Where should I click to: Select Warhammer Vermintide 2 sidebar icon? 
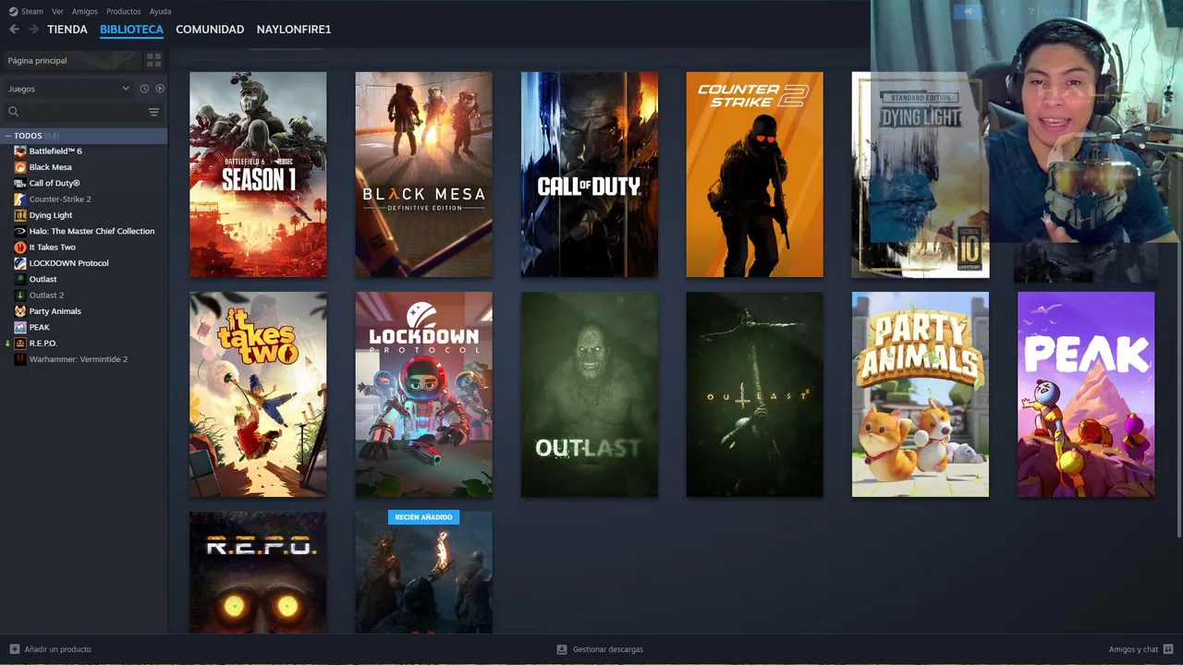coord(20,359)
